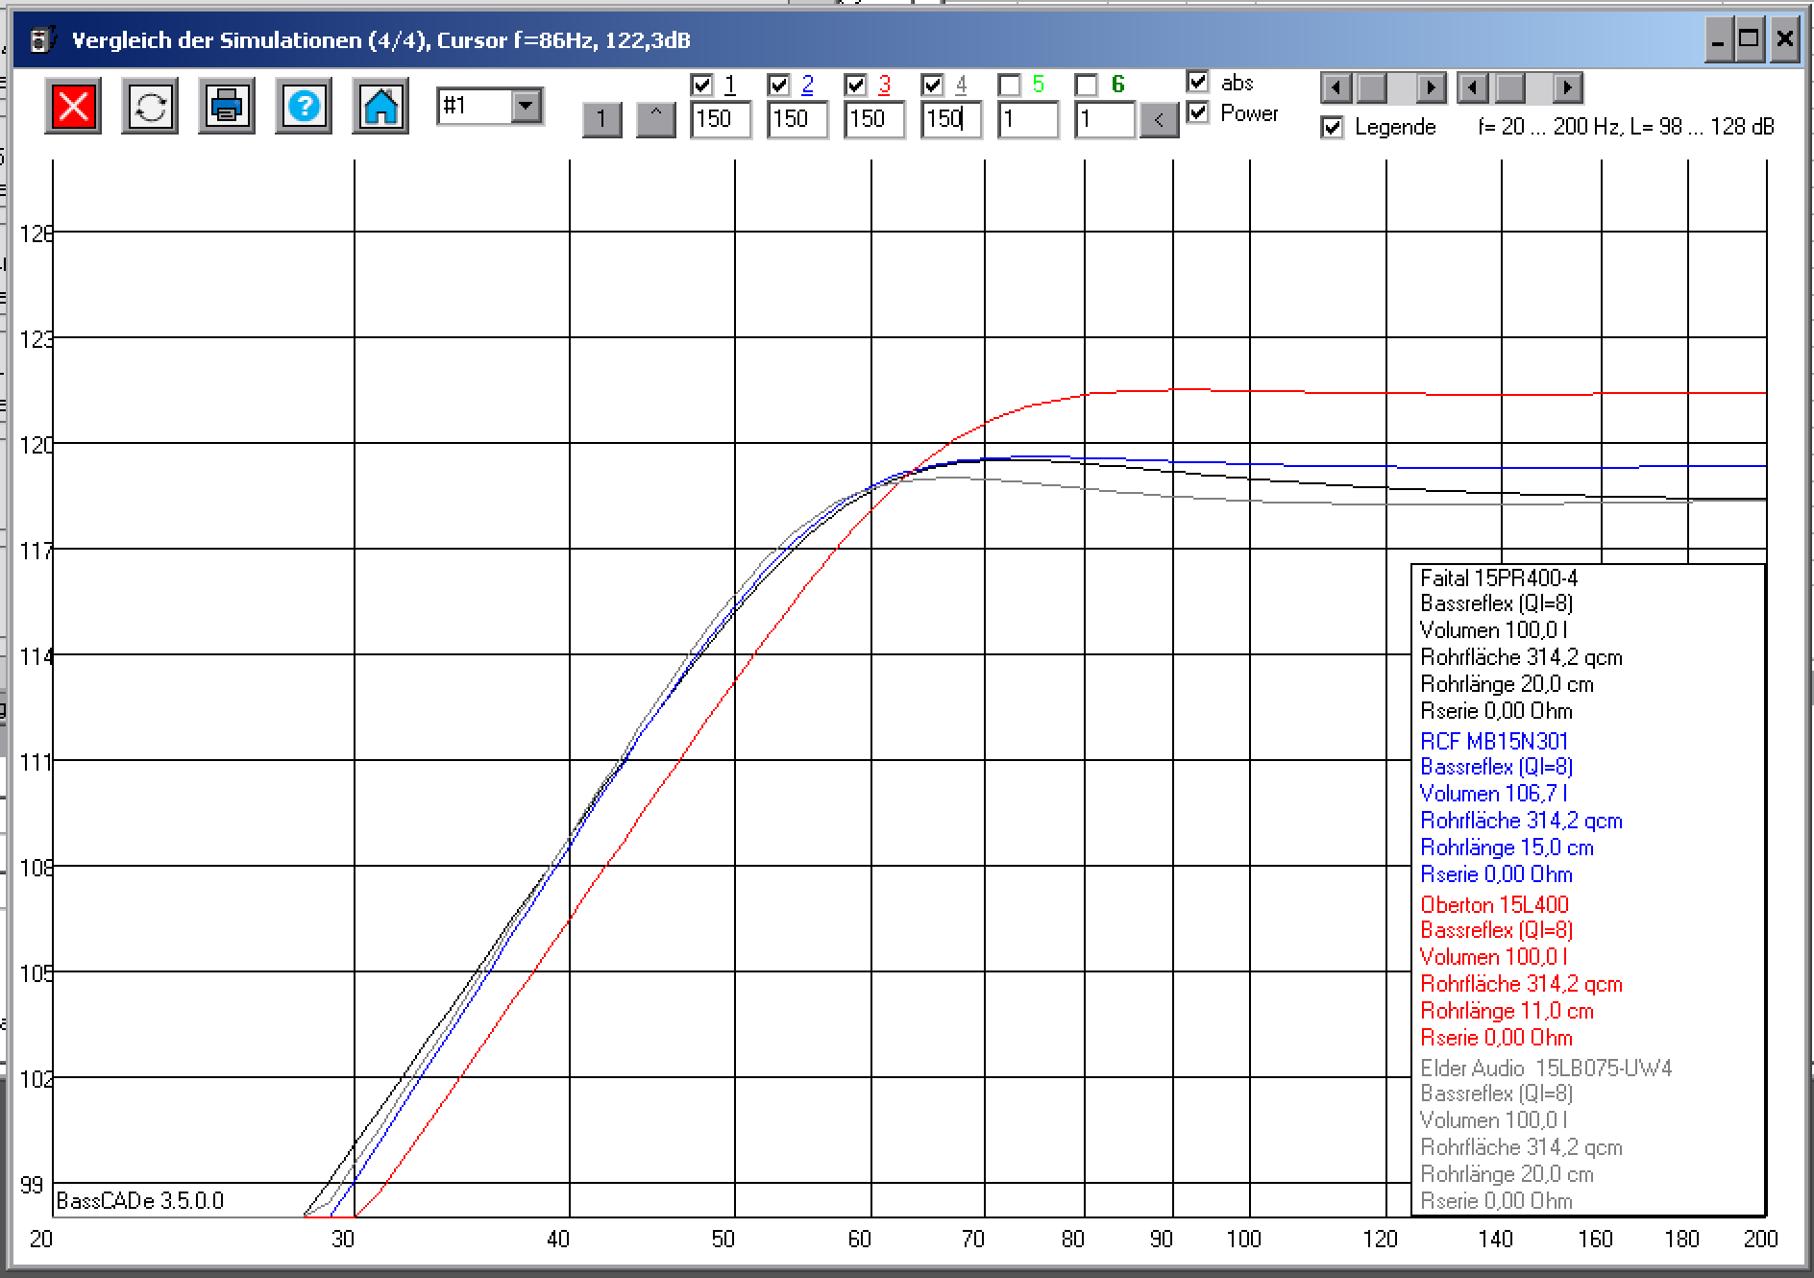Uncheck simulation 1 checkbox
The image size is (1814, 1278).
[702, 86]
